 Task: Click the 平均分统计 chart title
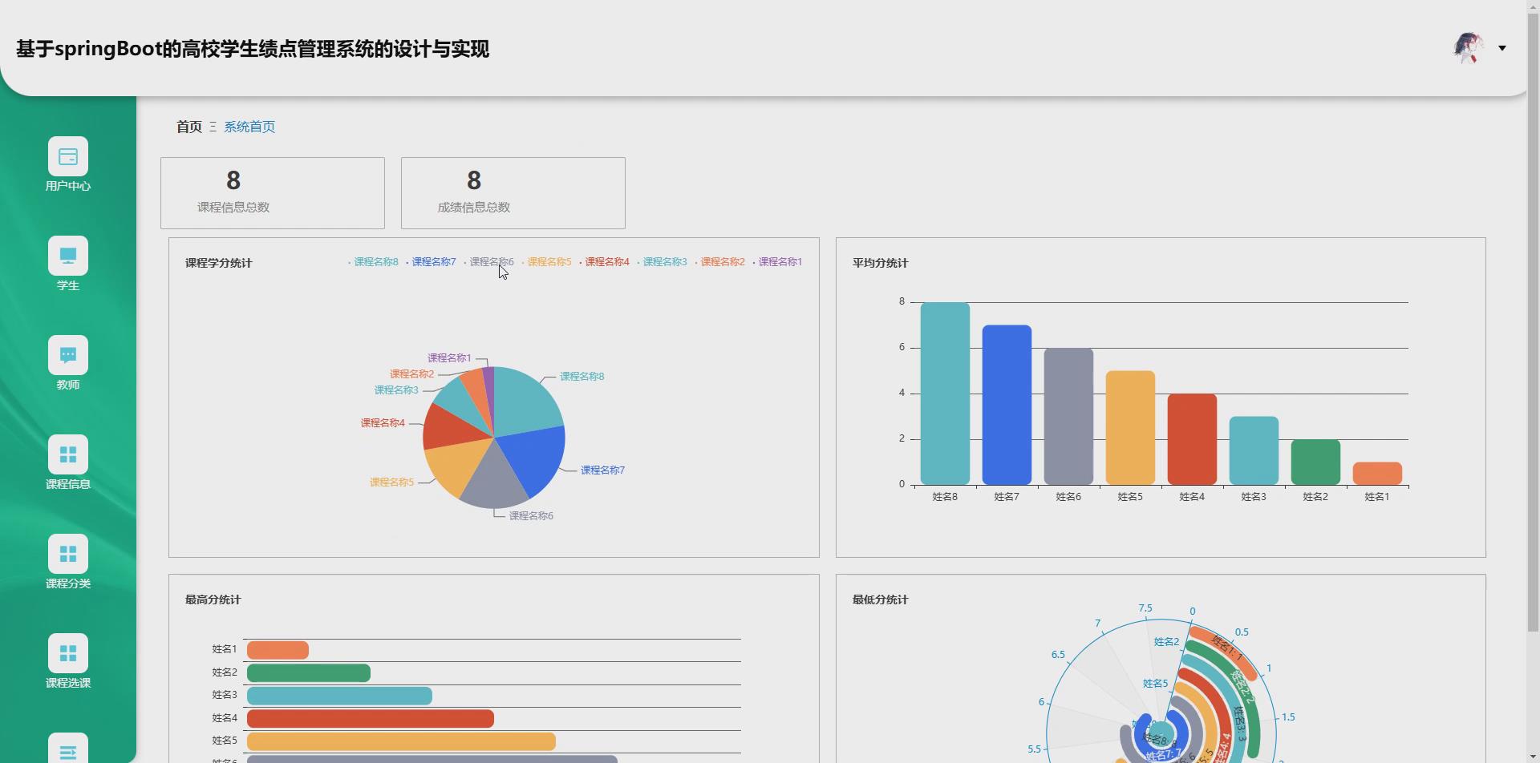click(x=880, y=263)
